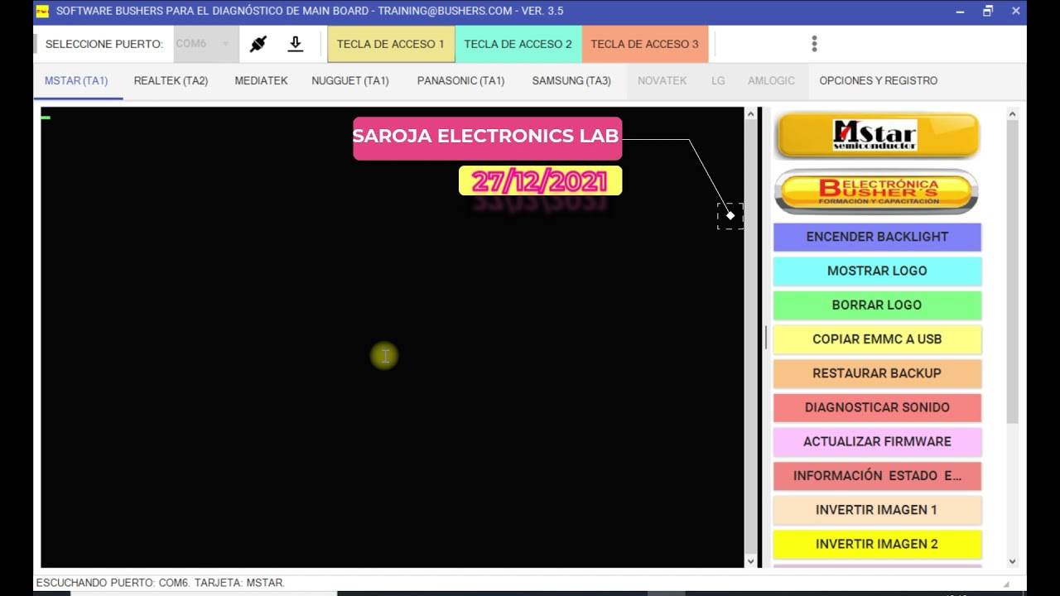Click COPIAR EMMC A USB button
Image resolution: width=1060 pixels, height=596 pixels.
[x=877, y=339]
